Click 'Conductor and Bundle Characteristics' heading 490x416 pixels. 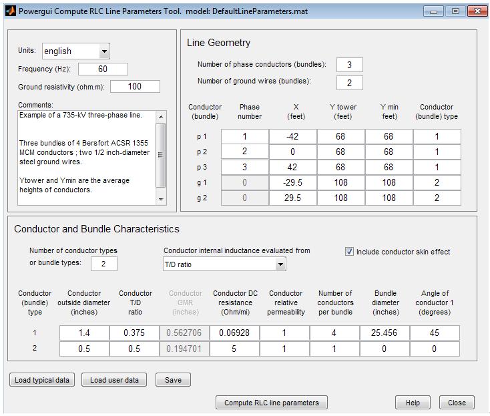97,229
